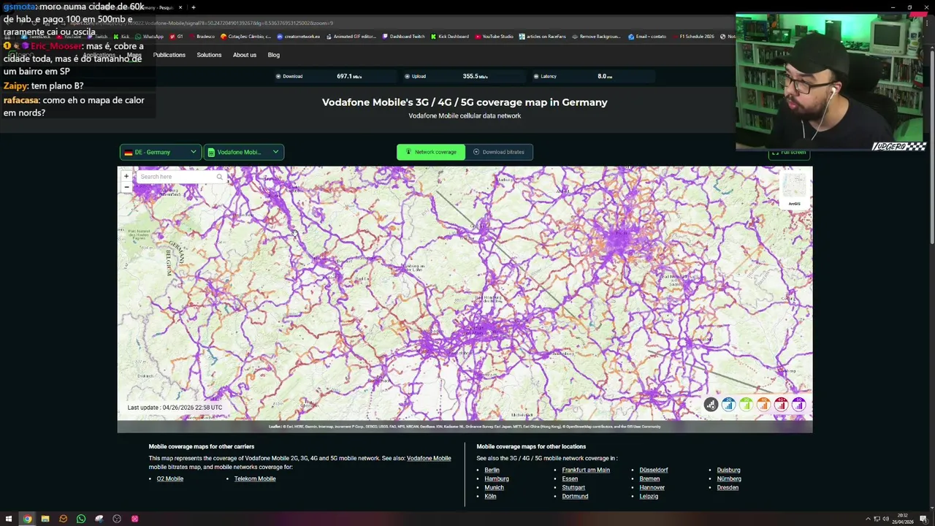Toggle the 2G coverage layer icon

pyautogui.click(x=728, y=405)
